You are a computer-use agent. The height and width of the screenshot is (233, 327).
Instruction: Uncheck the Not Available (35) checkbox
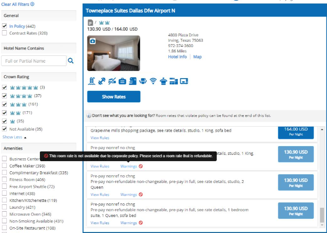tap(4, 129)
